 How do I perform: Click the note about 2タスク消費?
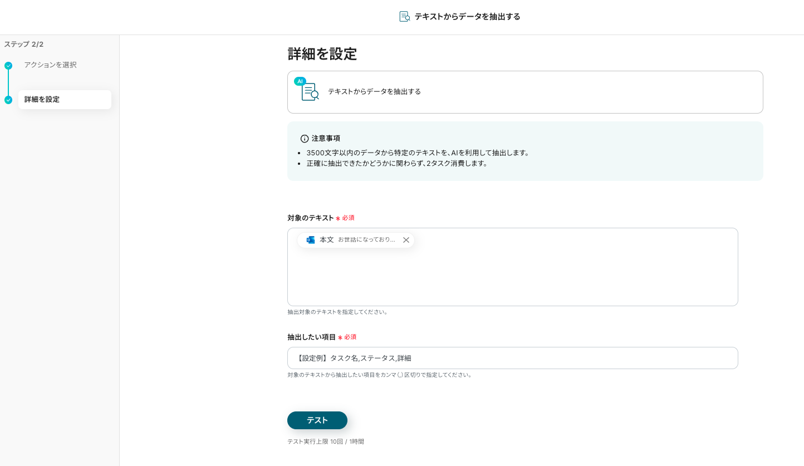tap(398, 163)
